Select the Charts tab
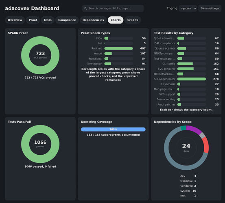 [116, 20]
